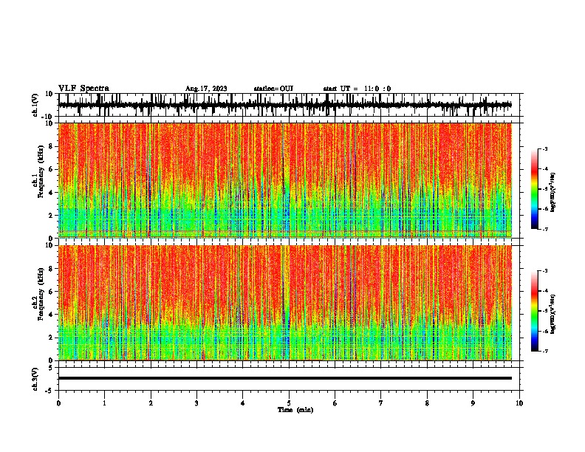Click the ch.1 spectrogram plot area

click(285, 180)
